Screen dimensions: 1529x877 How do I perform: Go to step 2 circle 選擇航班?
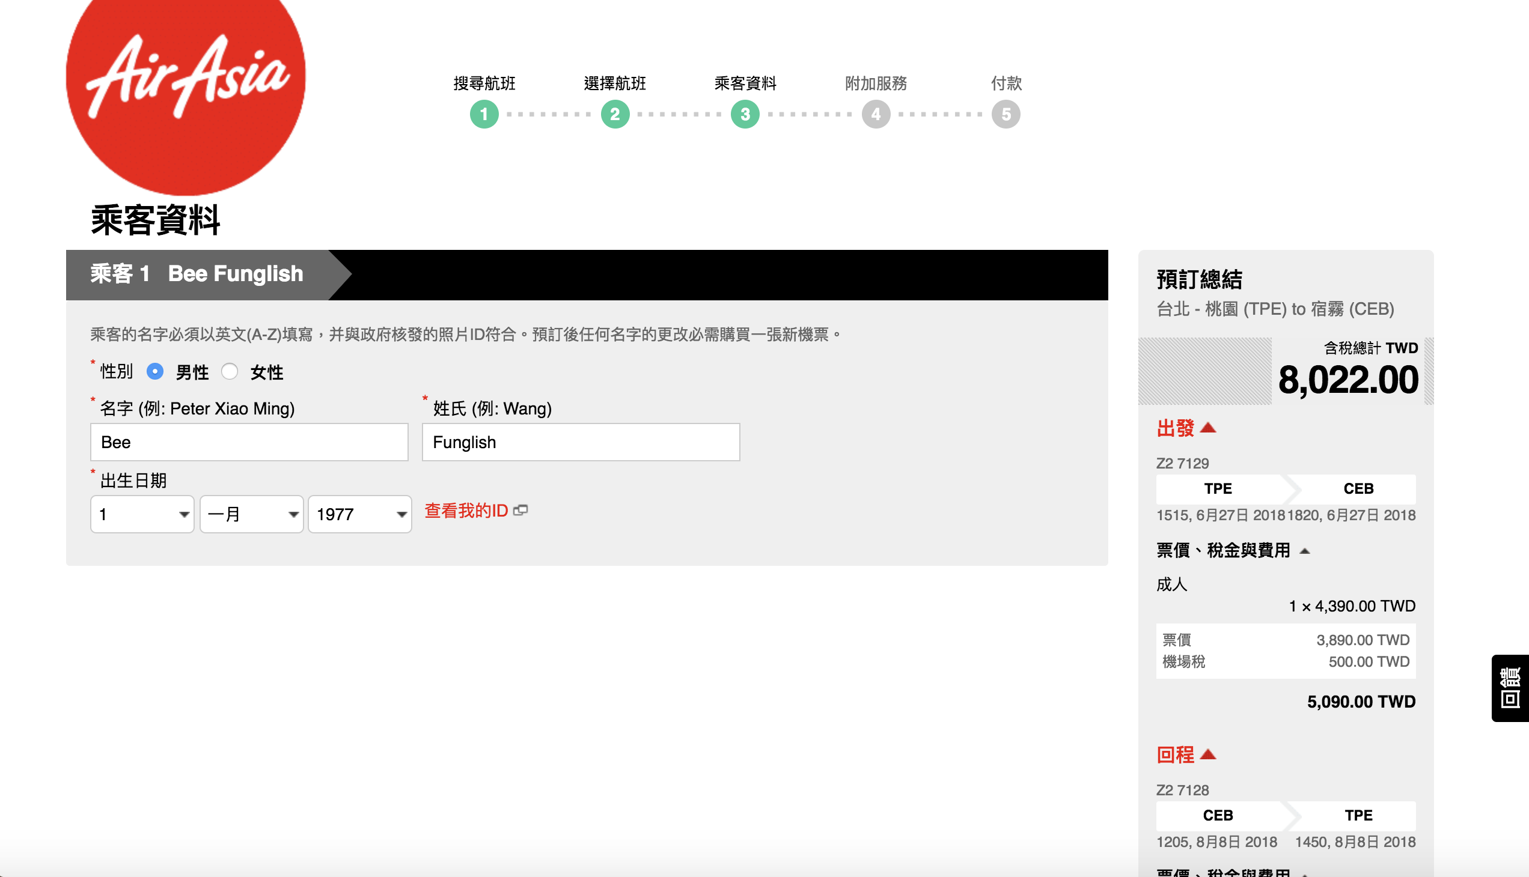point(615,114)
